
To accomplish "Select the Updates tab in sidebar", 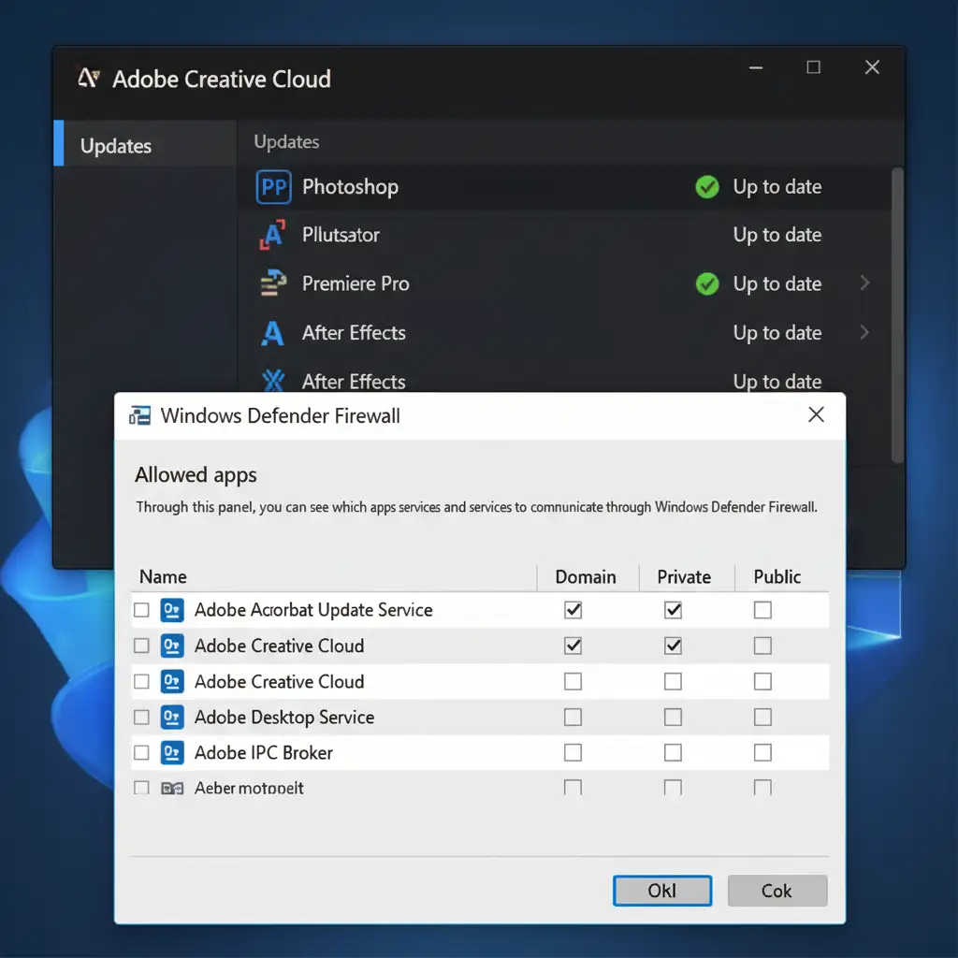I will pos(116,146).
